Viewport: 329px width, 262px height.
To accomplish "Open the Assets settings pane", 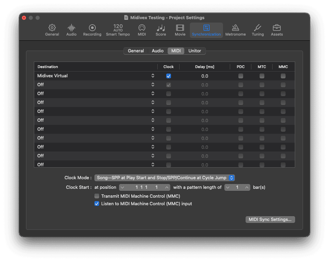I will [x=277, y=30].
